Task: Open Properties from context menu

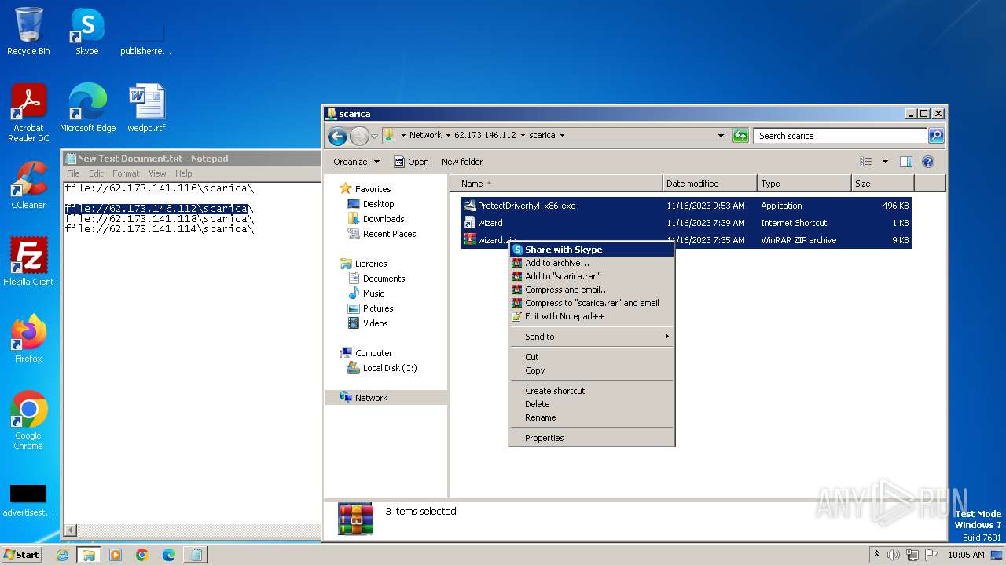Action: (592, 438)
